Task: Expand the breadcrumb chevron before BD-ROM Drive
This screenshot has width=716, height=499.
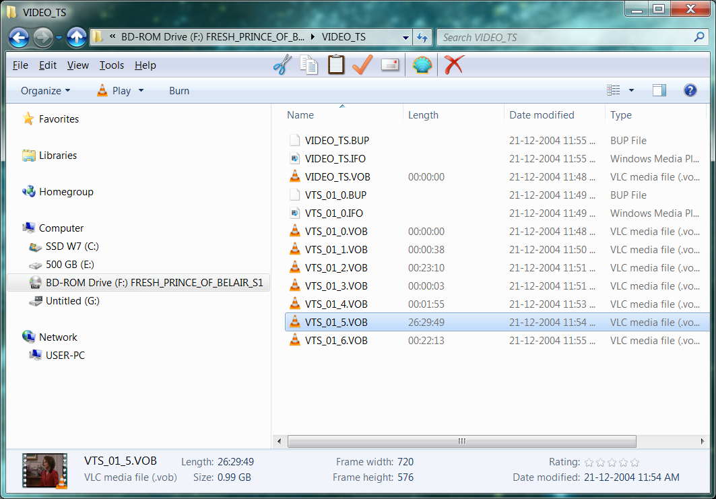Action: [x=112, y=37]
